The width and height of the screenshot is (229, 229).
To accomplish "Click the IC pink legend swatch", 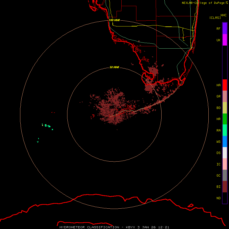I will pos(225,164).
